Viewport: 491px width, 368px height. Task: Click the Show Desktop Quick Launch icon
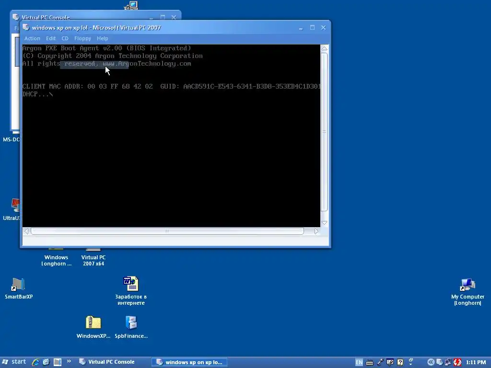(x=58, y=362)
